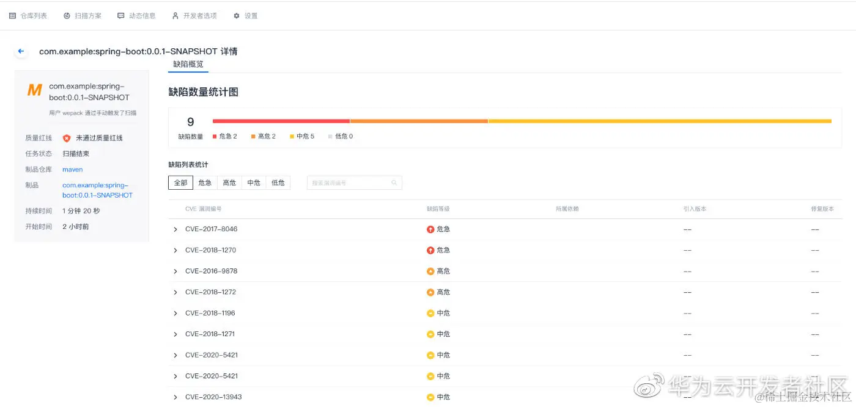Open 设置 using the gear icon
Viewport: 856px width, 407px height.
pyautogui.click(x=235, y=15)
